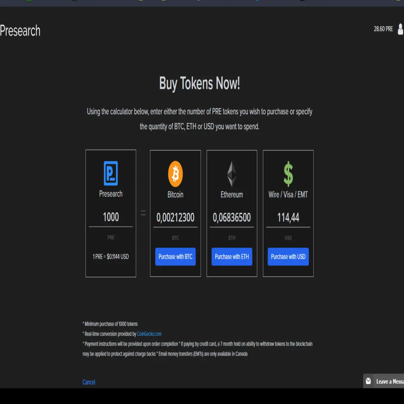404x404 pixels.
Task: Click the '1 PRE = $0.1144 USD' rate text
Action: (x=111, y=257)
